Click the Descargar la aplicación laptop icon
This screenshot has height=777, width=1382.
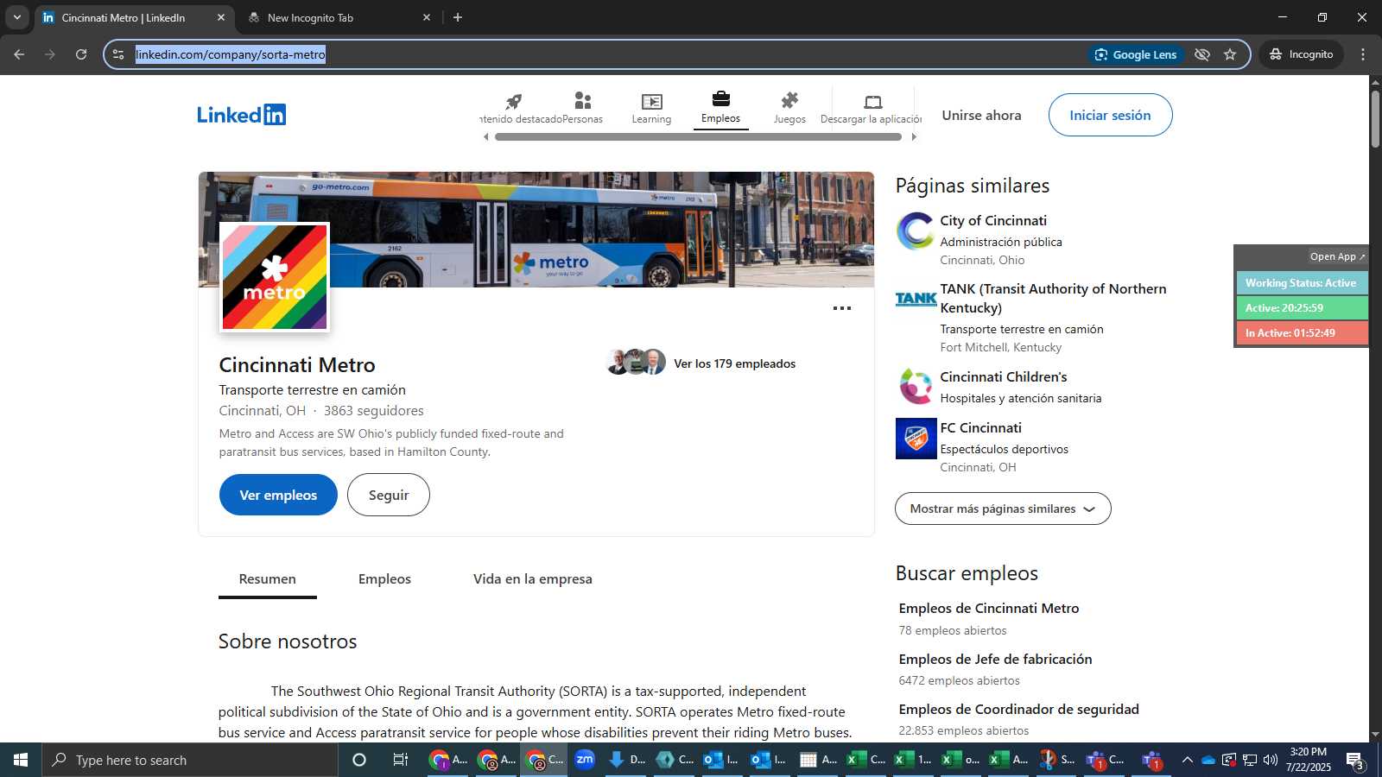(872, 101)
